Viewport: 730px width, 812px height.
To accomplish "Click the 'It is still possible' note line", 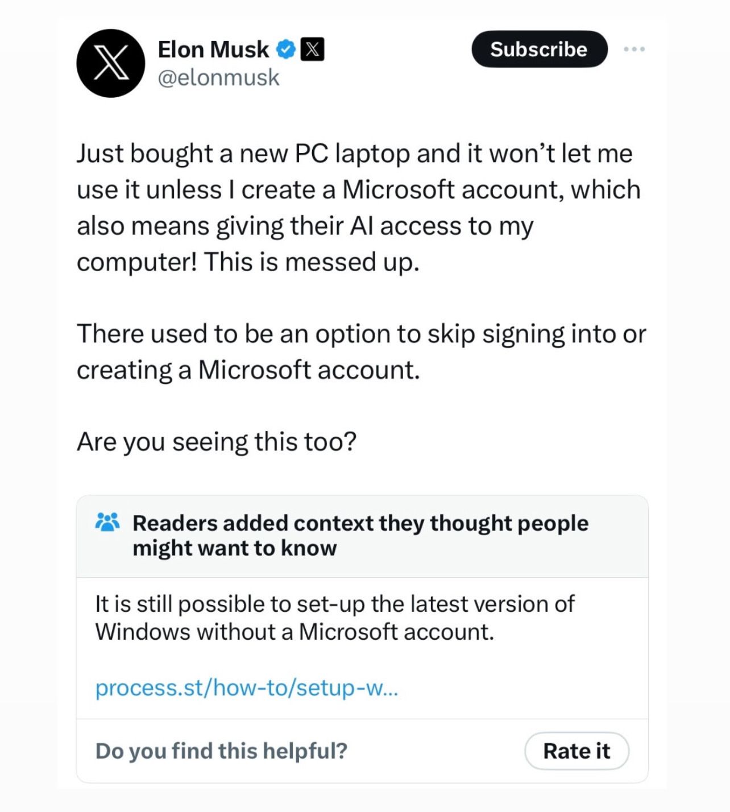I will 334,604.
